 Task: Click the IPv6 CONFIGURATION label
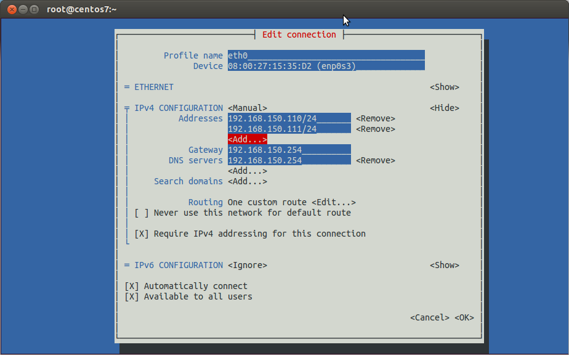[x=179, y=265]
